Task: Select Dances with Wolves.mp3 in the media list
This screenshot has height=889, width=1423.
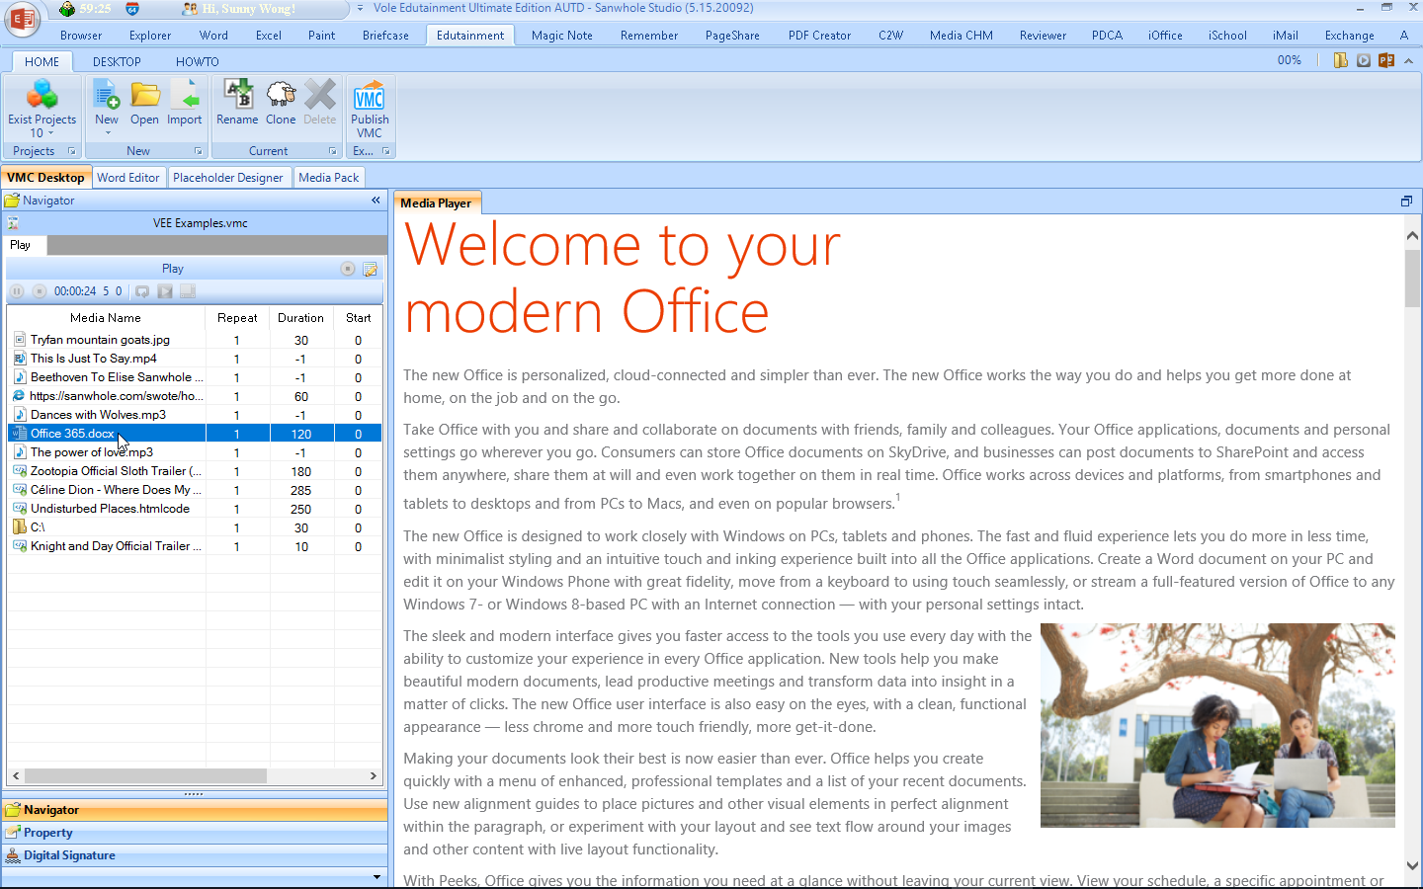Action: tap(98, 415)
